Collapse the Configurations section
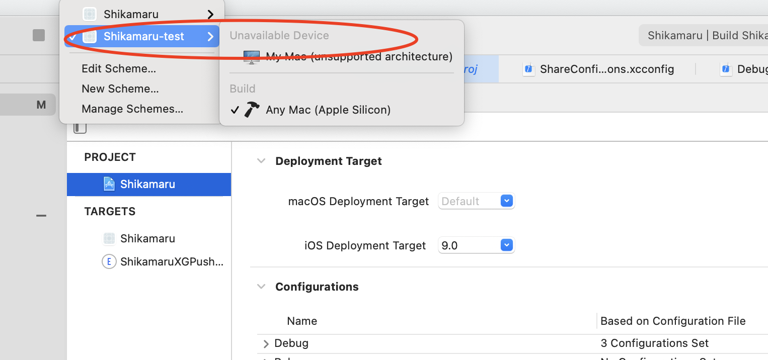The width and height of the screenshot is (768, 360). 261,287
